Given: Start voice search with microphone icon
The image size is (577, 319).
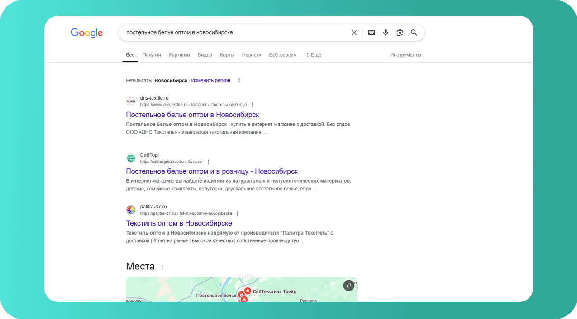Looking at the screenshot, I should click(x=386, y=32).
